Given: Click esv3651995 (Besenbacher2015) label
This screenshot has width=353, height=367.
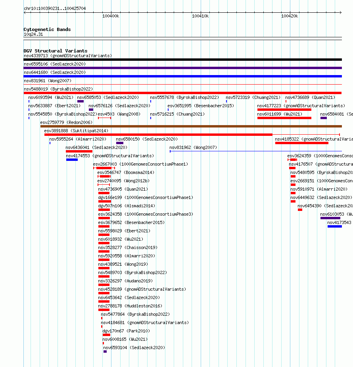Looking at the screenshot, I should tap(201, 106).
